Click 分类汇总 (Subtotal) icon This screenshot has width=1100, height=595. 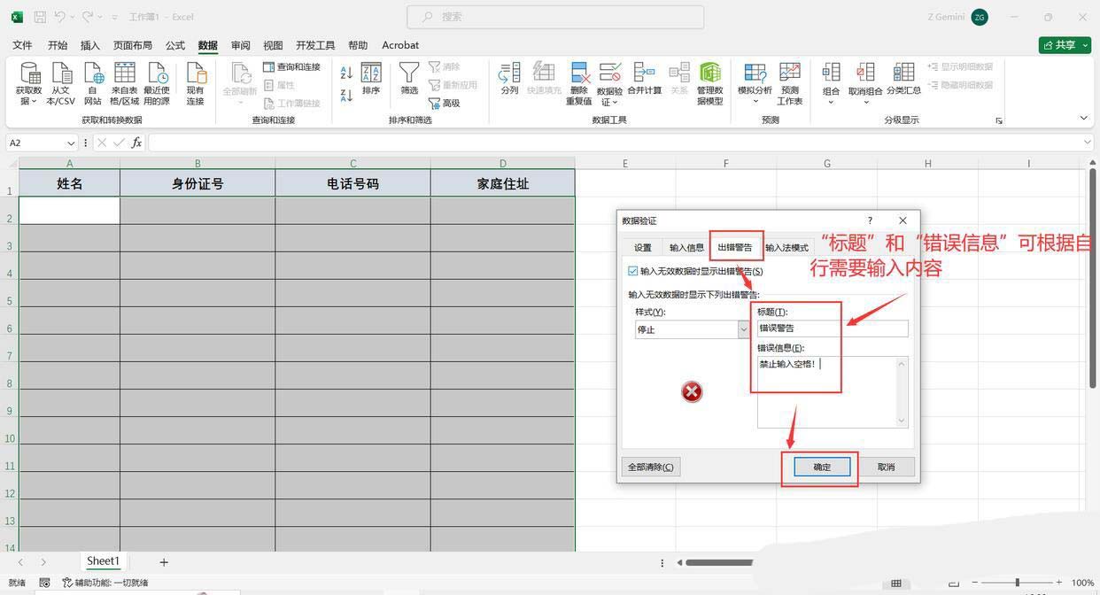pos(903,80)
